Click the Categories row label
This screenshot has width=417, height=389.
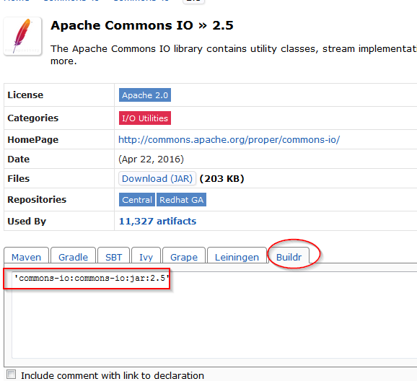point(32,118)
